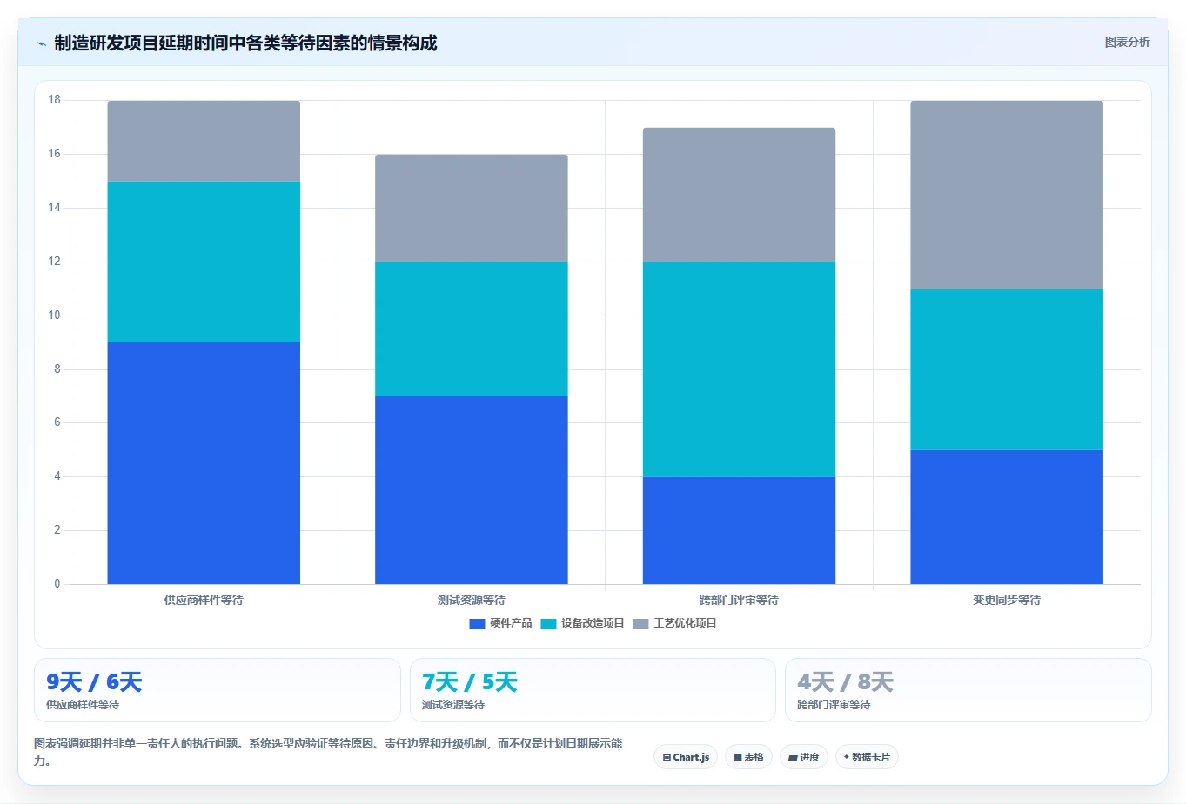Click the y-axis value 10
The image size is (1186, 804).
point(54,316)
